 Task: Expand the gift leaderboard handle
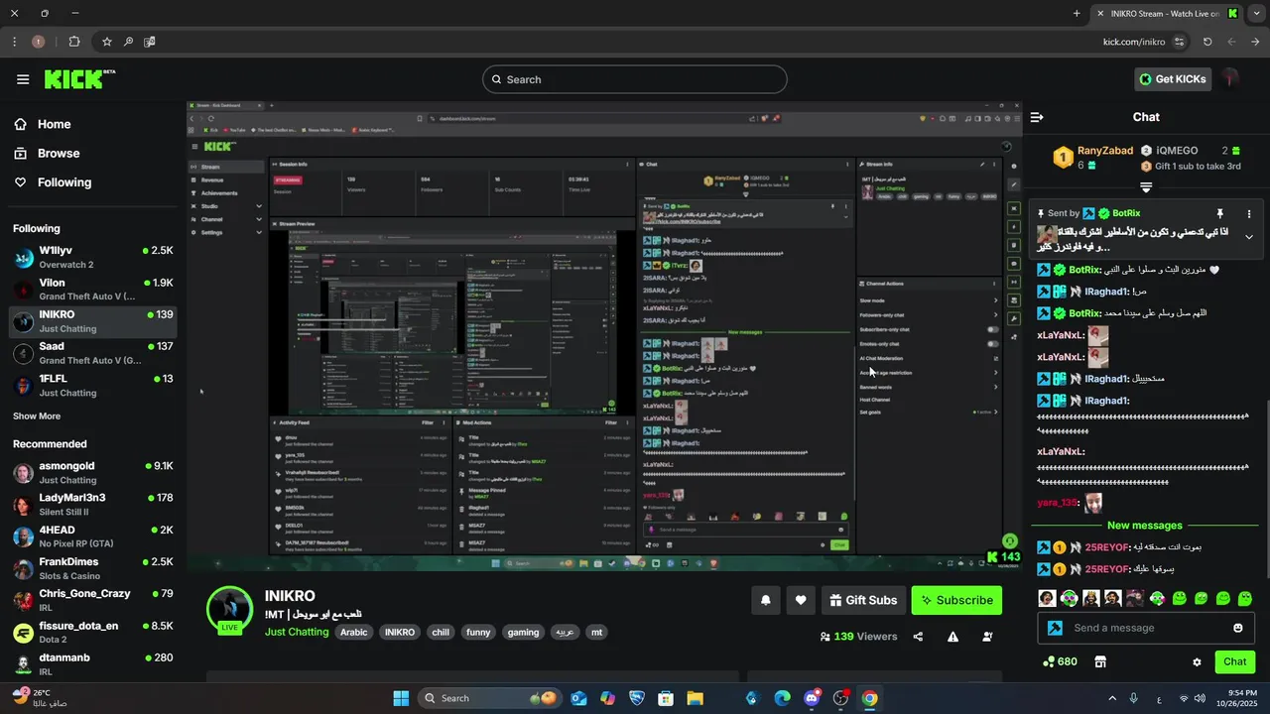(x=1146, y=186)
